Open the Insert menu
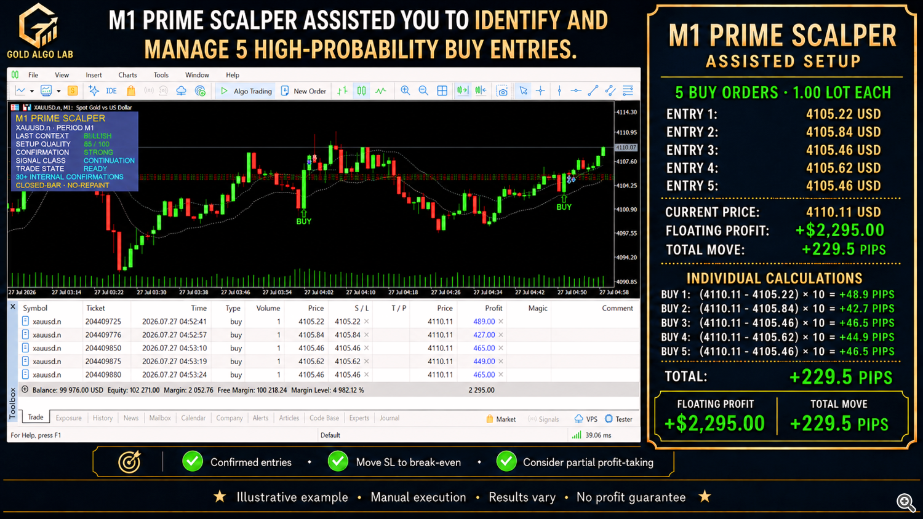This screenshot has height=519, width=923. [x=94, y=75]
